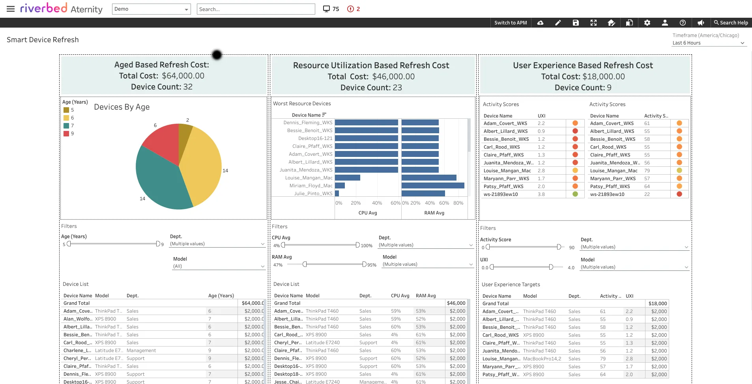The height and width of the screenshot is (384, 752).
Task: Open the Demo workspace dropdown
Action: pos(151,9)
